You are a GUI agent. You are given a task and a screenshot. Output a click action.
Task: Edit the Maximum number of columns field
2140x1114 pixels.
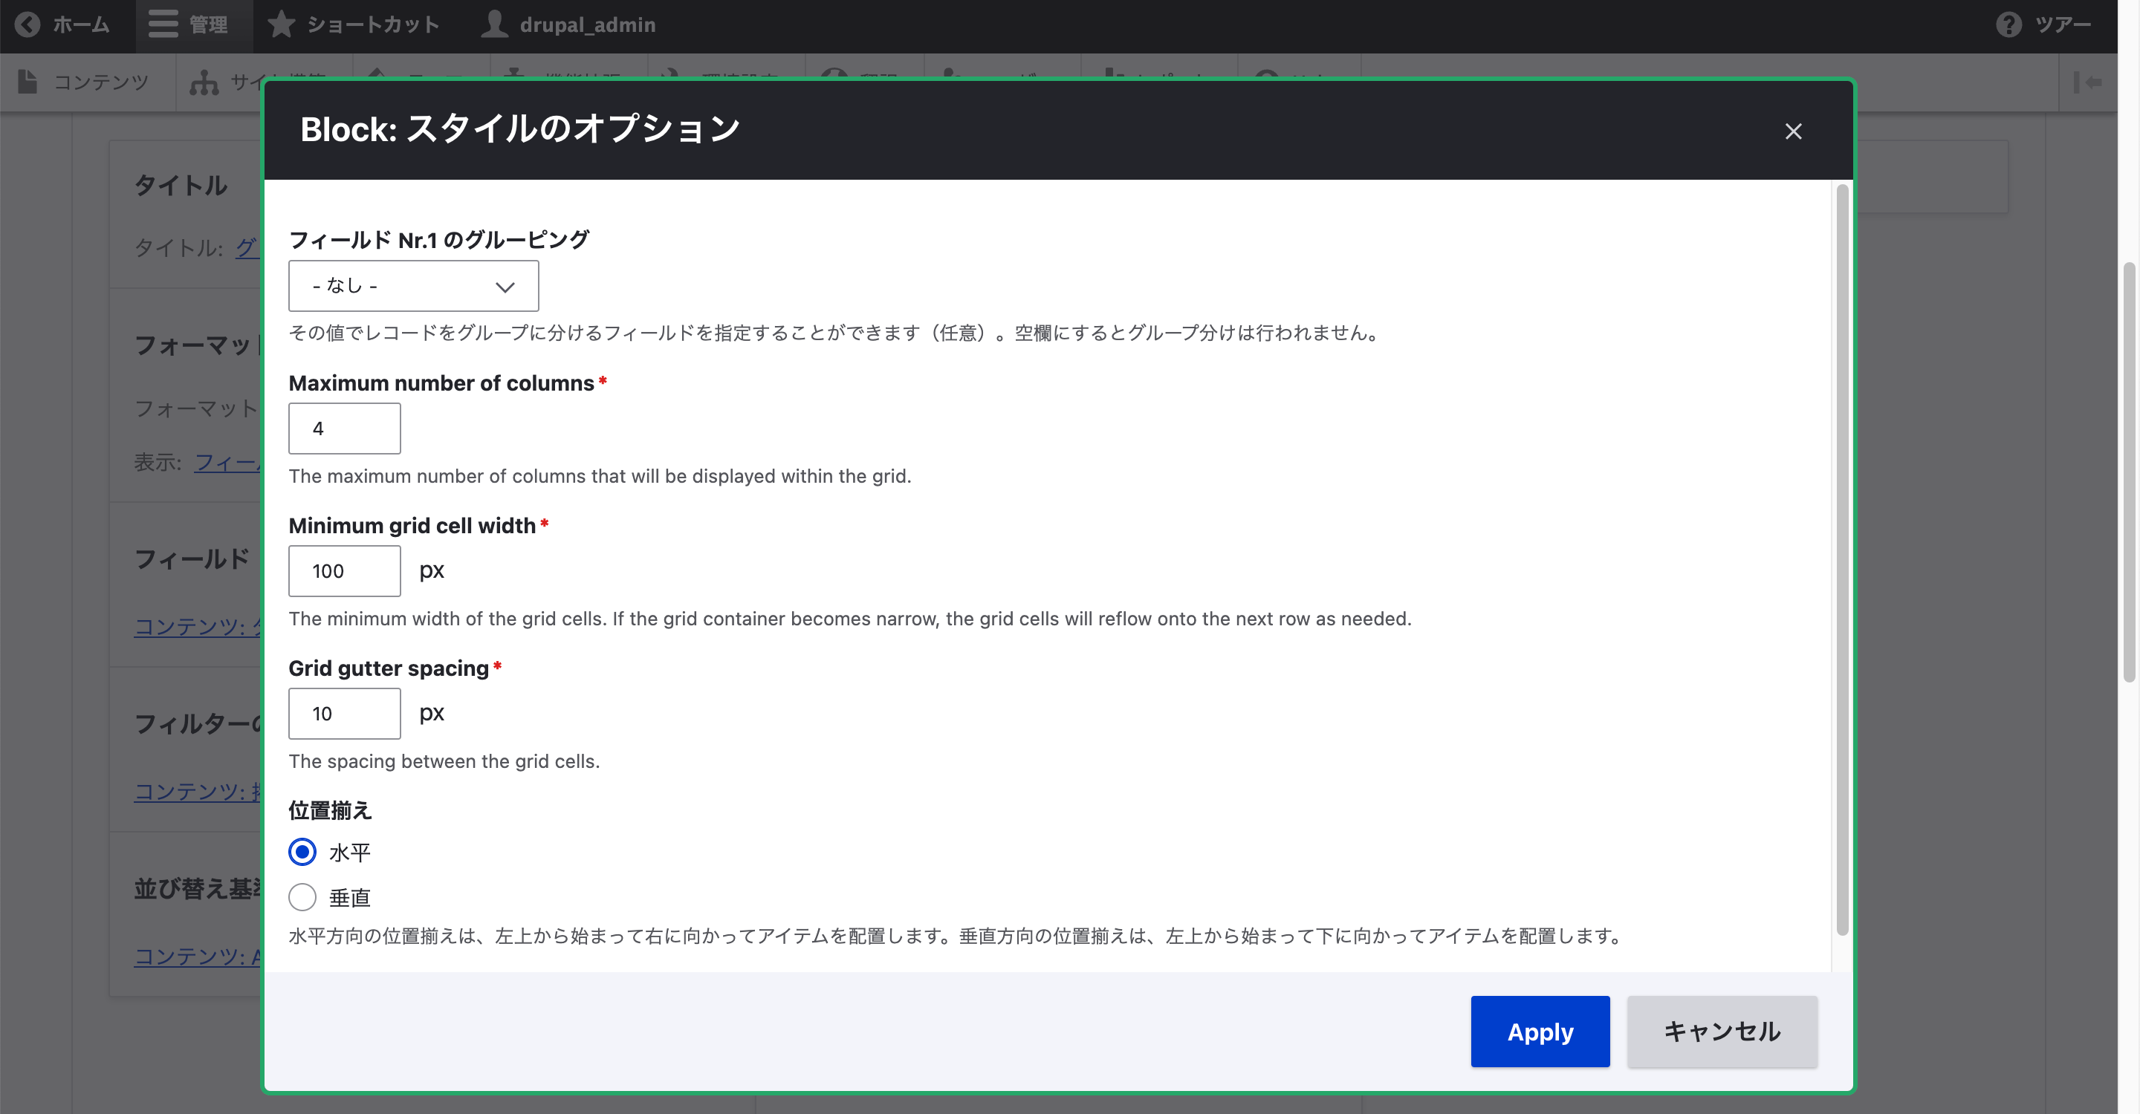tap(346, 429)
